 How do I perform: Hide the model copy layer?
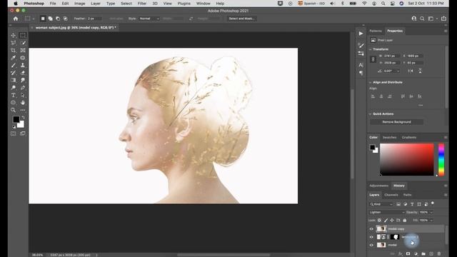click(371, 229)
